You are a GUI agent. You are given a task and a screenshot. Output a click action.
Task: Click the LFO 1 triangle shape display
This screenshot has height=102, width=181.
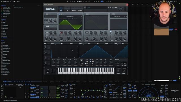[96, 51]
